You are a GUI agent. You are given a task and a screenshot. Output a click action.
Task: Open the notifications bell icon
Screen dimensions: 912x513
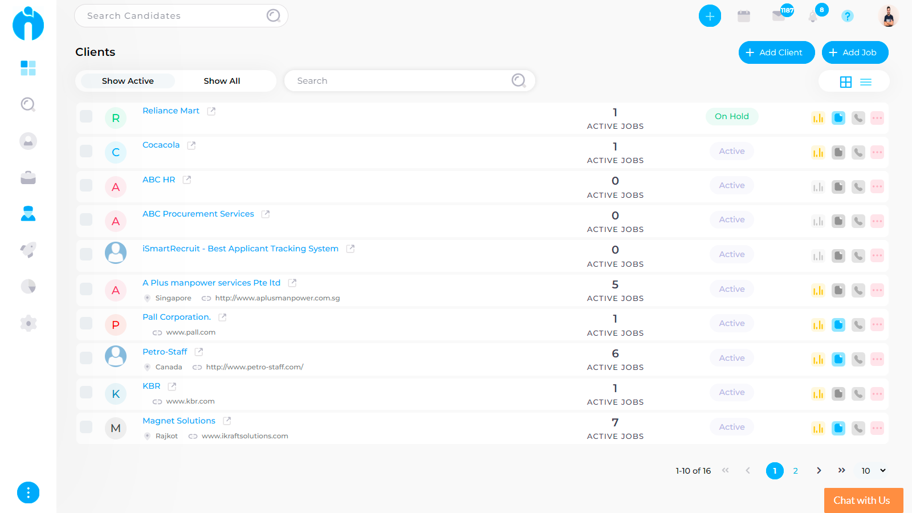pyautogui.click(x=813, y=17)
